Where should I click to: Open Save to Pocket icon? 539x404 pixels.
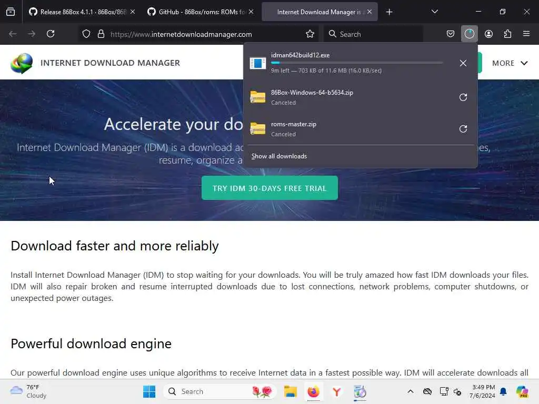click(451, 34)
